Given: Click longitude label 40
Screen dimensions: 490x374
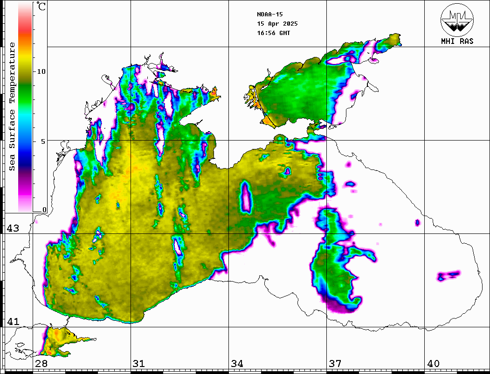Looking at the screenshot, I should 433,363.
